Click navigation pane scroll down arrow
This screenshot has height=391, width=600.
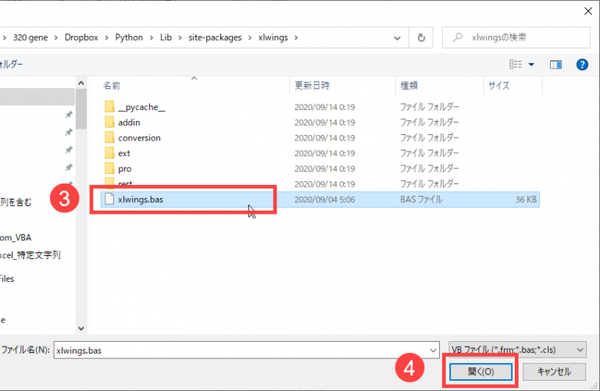point(80,328)
